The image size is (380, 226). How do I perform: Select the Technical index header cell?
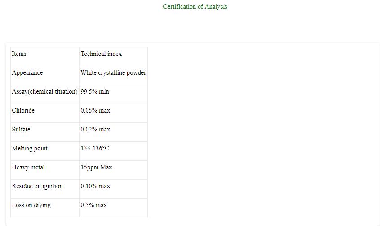101,54
